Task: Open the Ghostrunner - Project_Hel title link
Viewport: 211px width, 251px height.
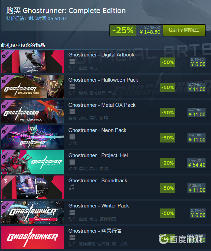Action: pos(98,155)
